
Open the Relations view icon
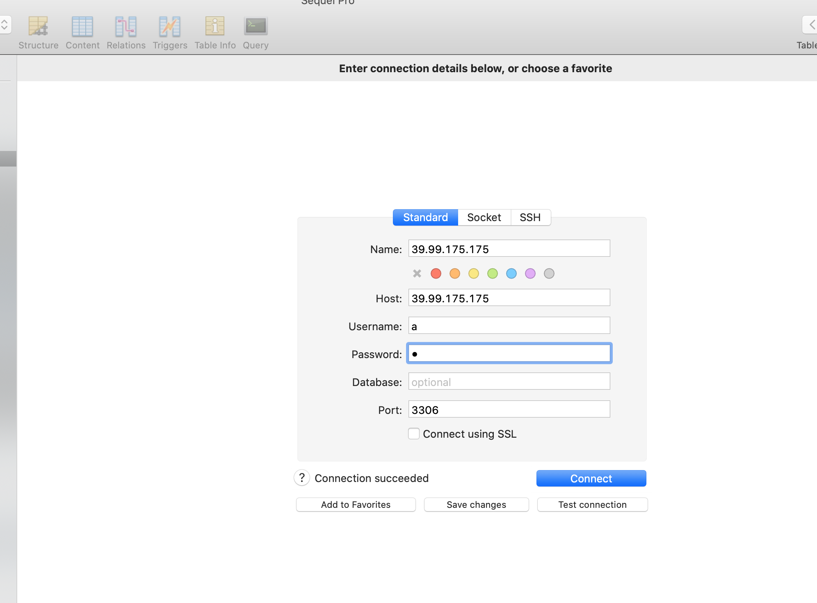[x=126, y=26]
